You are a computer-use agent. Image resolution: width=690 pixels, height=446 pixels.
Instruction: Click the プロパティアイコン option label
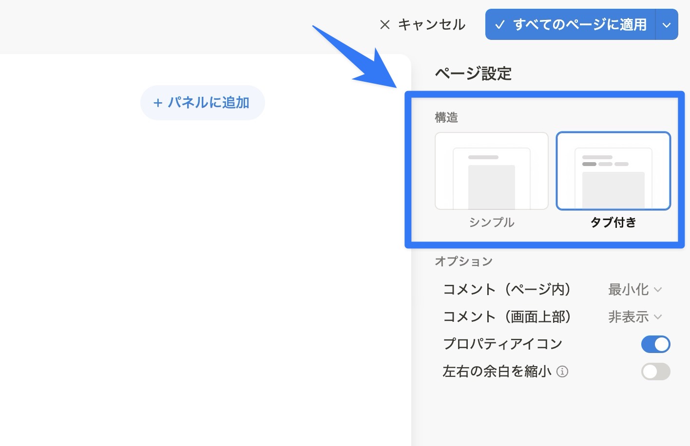coord(503,344)
